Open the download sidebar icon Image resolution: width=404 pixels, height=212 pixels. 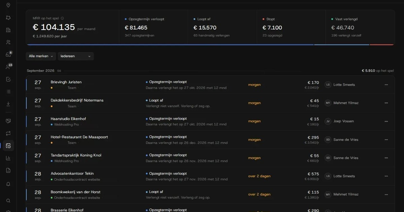[x=8, y=104]
